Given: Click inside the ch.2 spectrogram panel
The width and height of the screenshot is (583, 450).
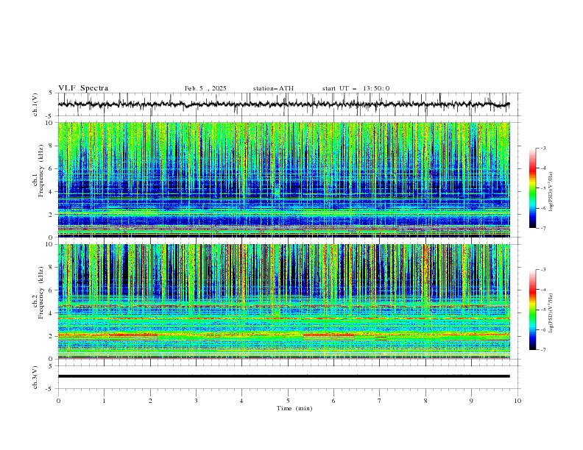Looking at the screenshot, I should coord(283,301).
